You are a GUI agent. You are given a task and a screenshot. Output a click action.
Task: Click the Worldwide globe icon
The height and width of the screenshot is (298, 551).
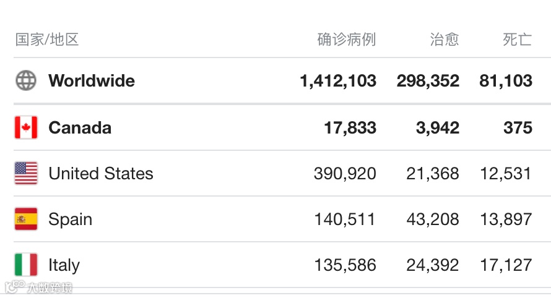click(x=26, y=80)
